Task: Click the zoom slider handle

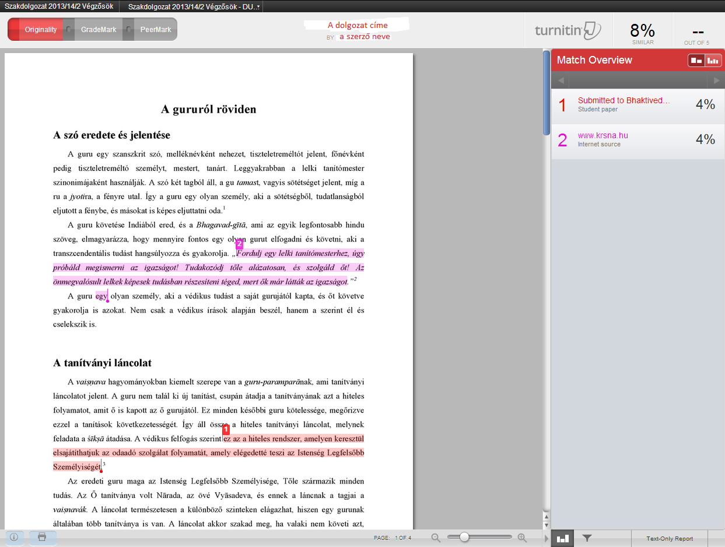Action: point(464,537)
